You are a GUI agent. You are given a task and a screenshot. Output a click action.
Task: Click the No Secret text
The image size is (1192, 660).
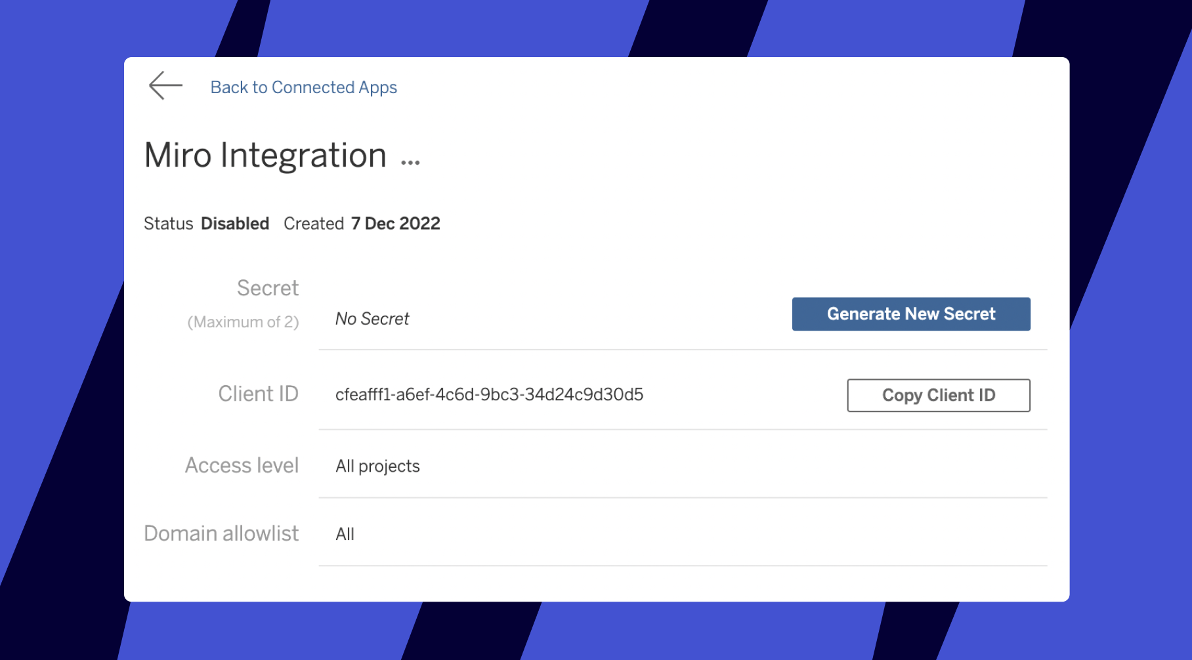pos(372,319)
